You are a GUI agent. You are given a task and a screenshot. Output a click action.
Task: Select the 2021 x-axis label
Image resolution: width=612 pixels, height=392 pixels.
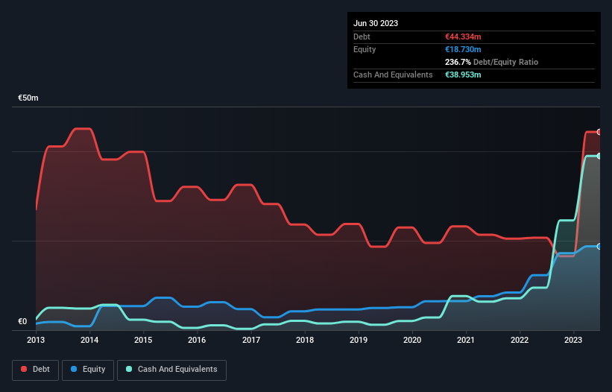point(466,340)
